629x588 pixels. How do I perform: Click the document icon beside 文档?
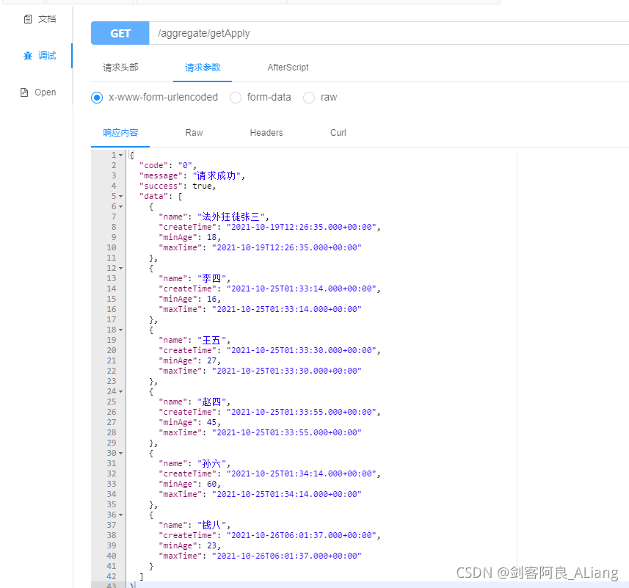pos(28,18)
